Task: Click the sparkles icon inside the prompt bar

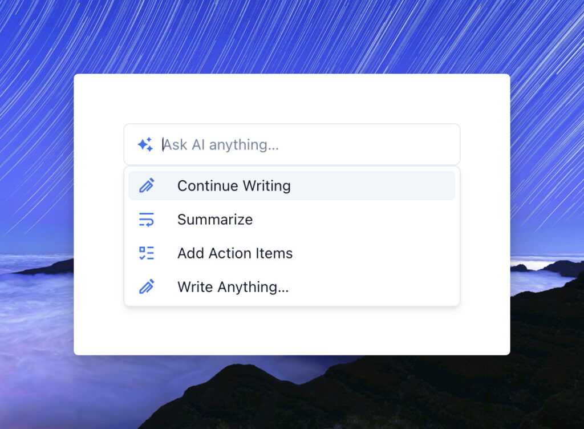Action: tap(145, 144)
